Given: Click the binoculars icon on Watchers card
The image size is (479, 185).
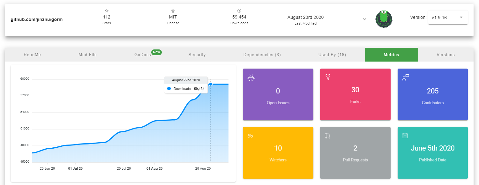Looking at the screenshot, I should (250, 136).
